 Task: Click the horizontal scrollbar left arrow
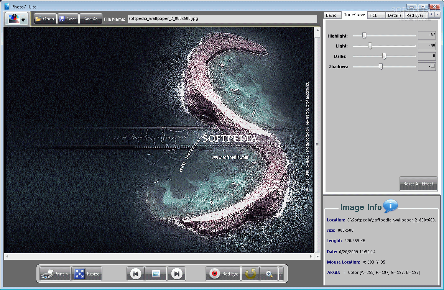tap(7, 256)
